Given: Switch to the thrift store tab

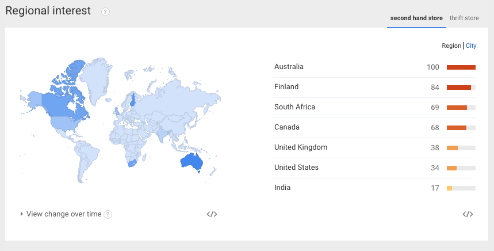Looking at the screenshot, I should [x=464, y=18].
